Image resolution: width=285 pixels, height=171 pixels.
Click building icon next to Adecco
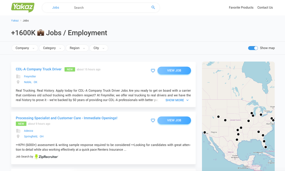pos(18,131)
